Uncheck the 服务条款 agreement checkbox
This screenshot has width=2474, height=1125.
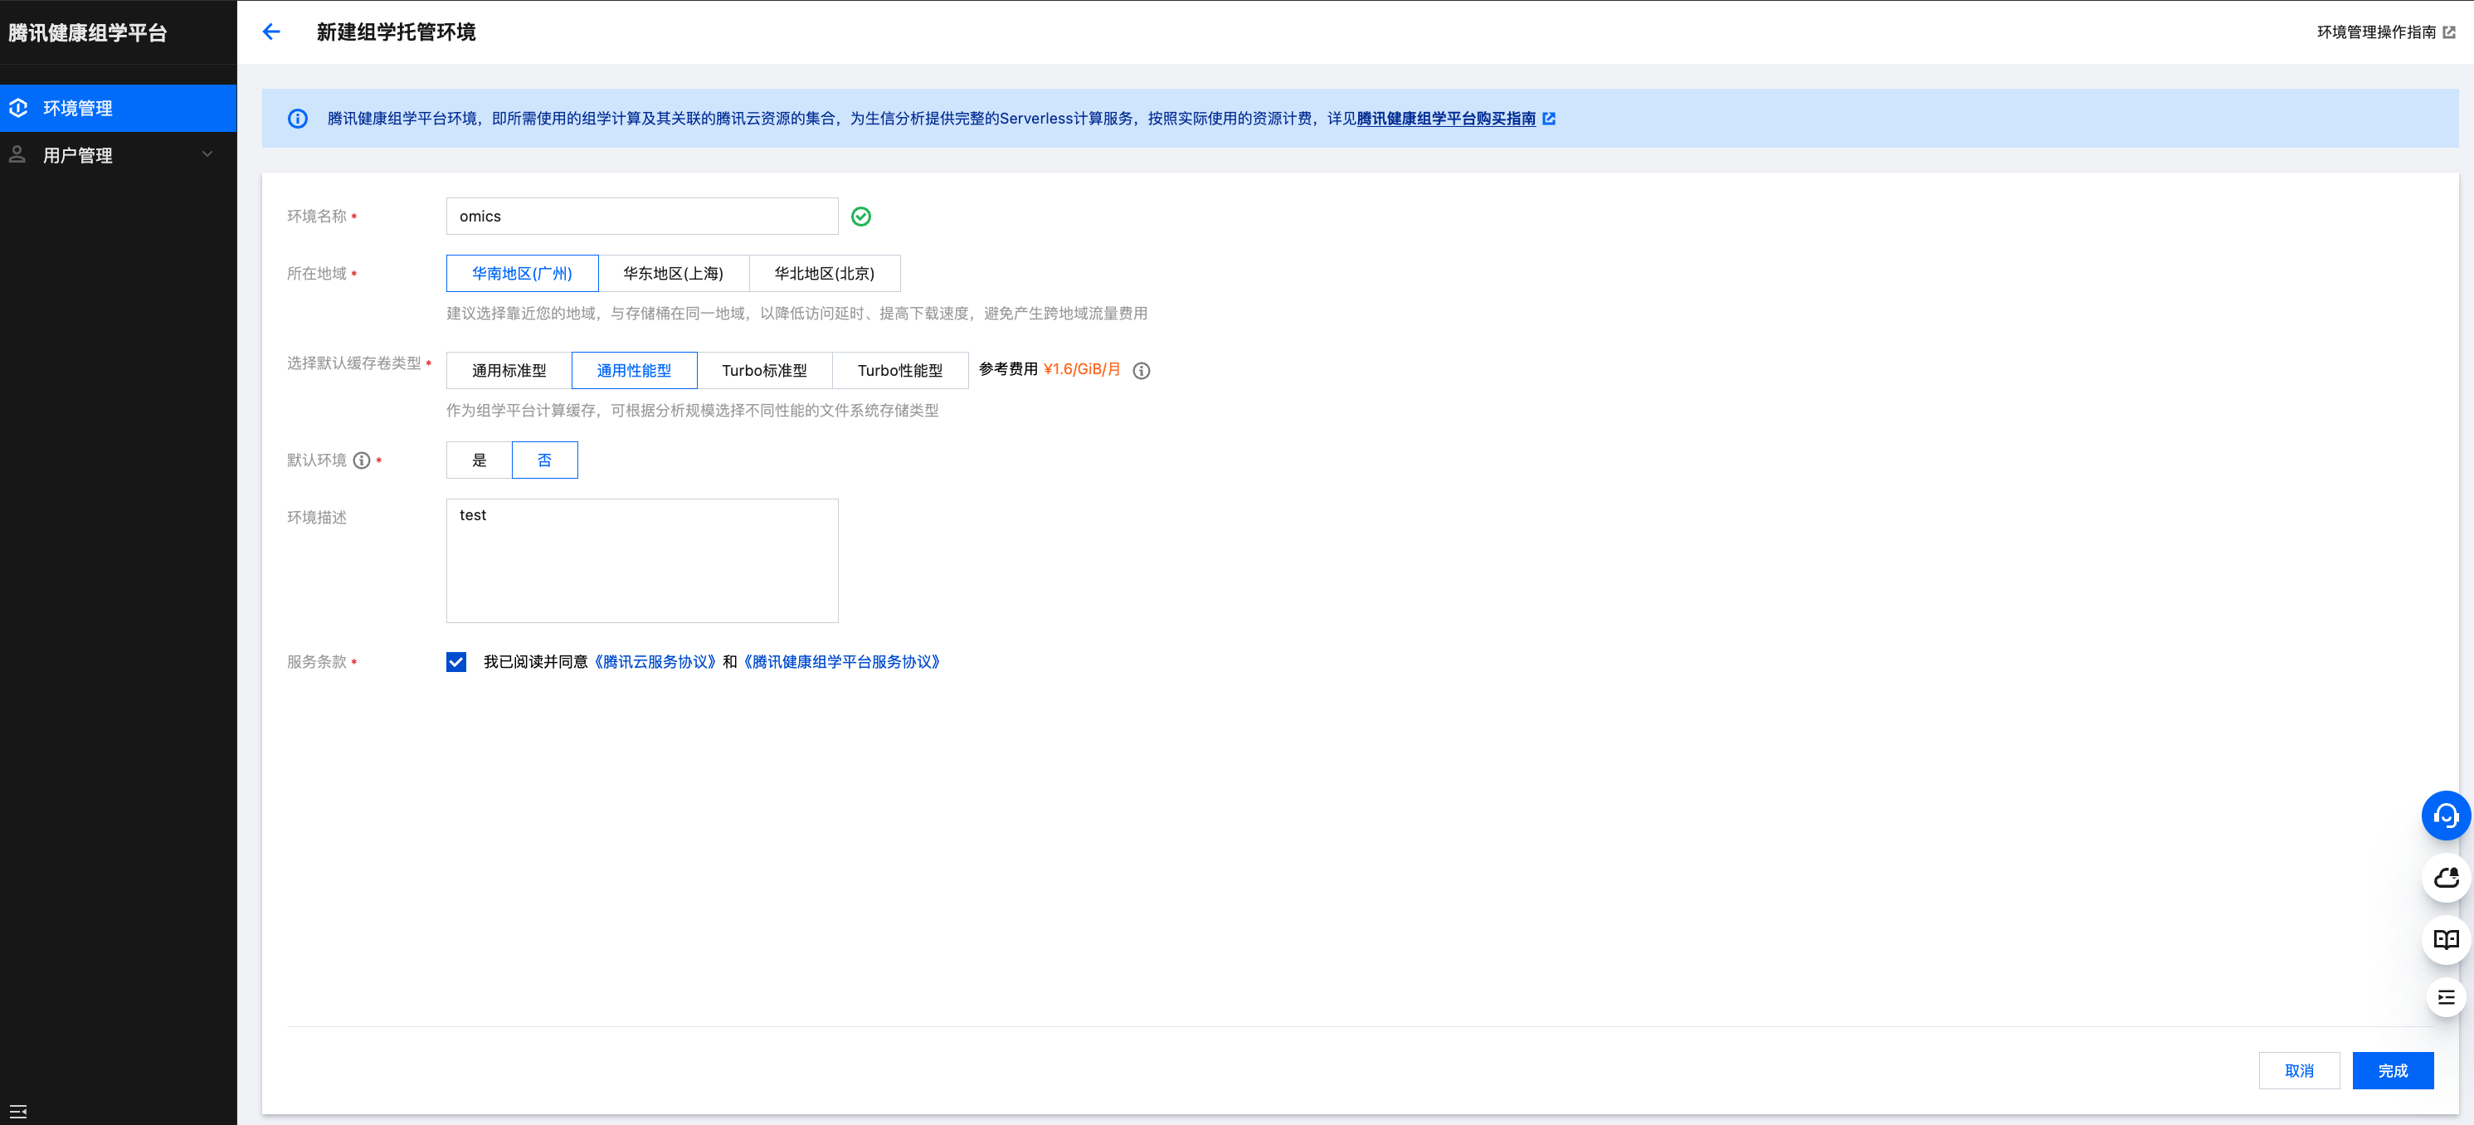456,662
